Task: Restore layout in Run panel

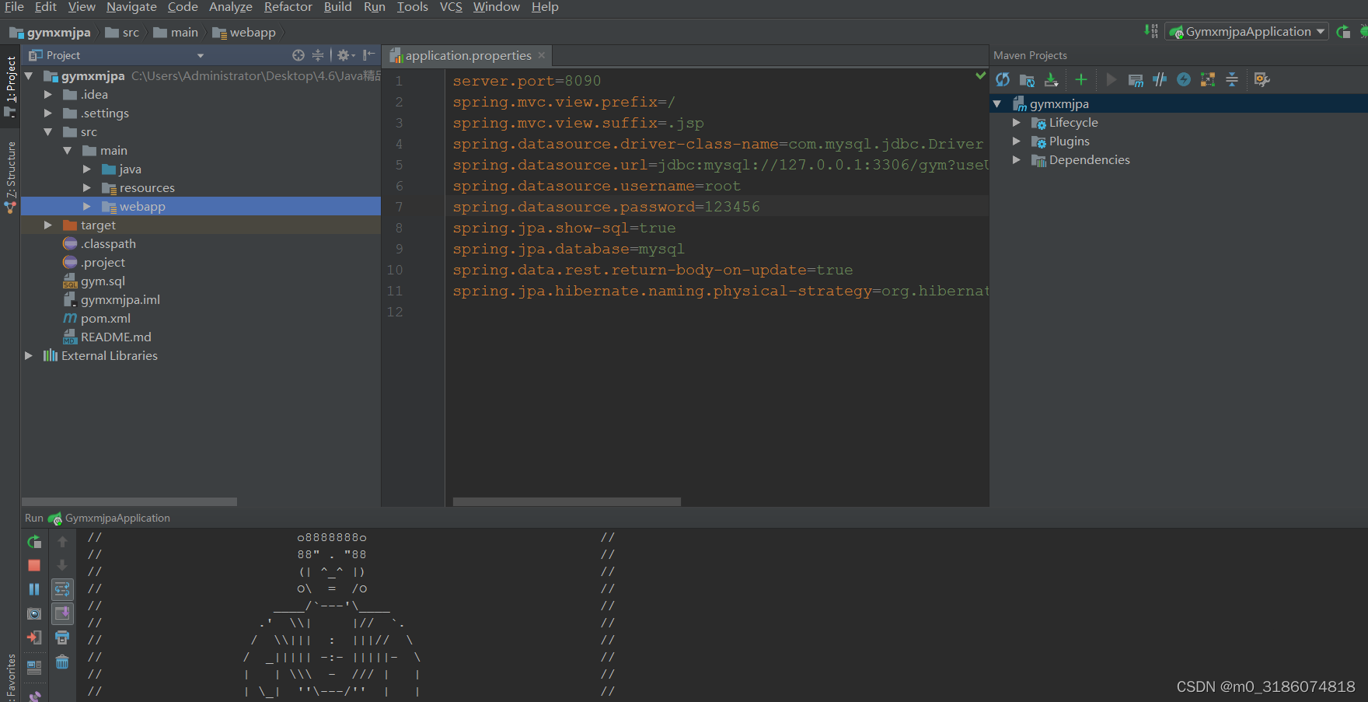Action: point(34,667)
